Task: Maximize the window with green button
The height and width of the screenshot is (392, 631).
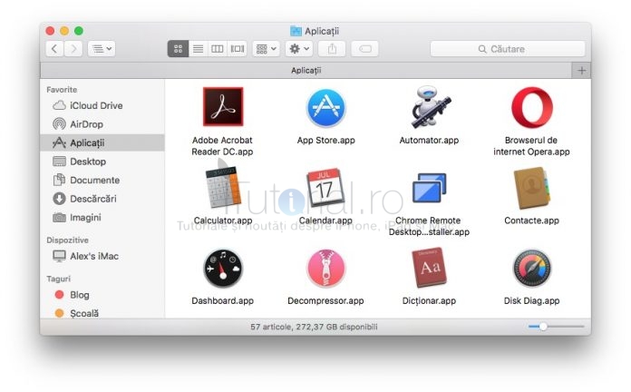Action: click(79, 31)
